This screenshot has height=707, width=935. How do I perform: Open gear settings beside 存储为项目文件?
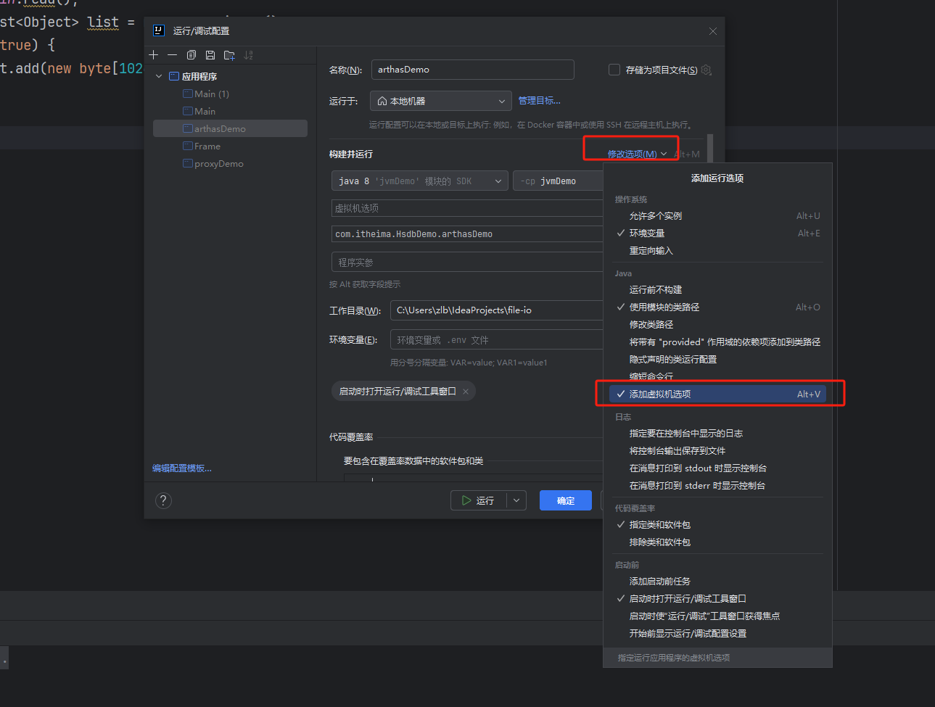click(x=707, y=70)
